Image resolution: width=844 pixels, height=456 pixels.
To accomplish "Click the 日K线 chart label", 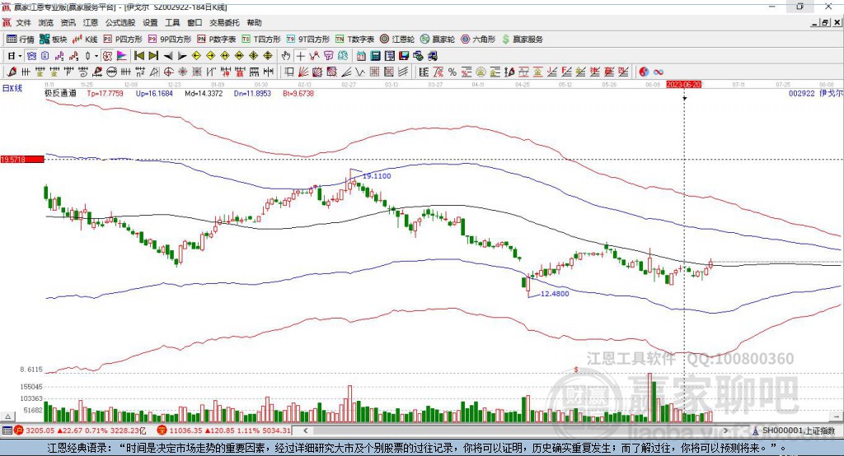I will 12,88.
